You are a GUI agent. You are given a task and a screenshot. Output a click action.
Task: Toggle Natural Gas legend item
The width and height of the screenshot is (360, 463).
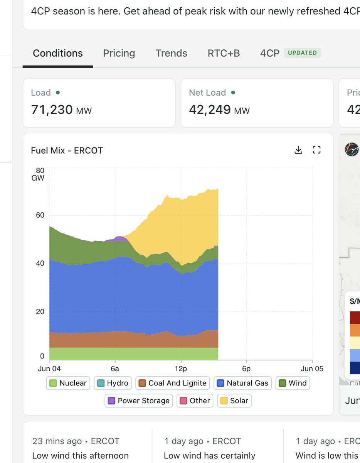(x=242, y=383)
